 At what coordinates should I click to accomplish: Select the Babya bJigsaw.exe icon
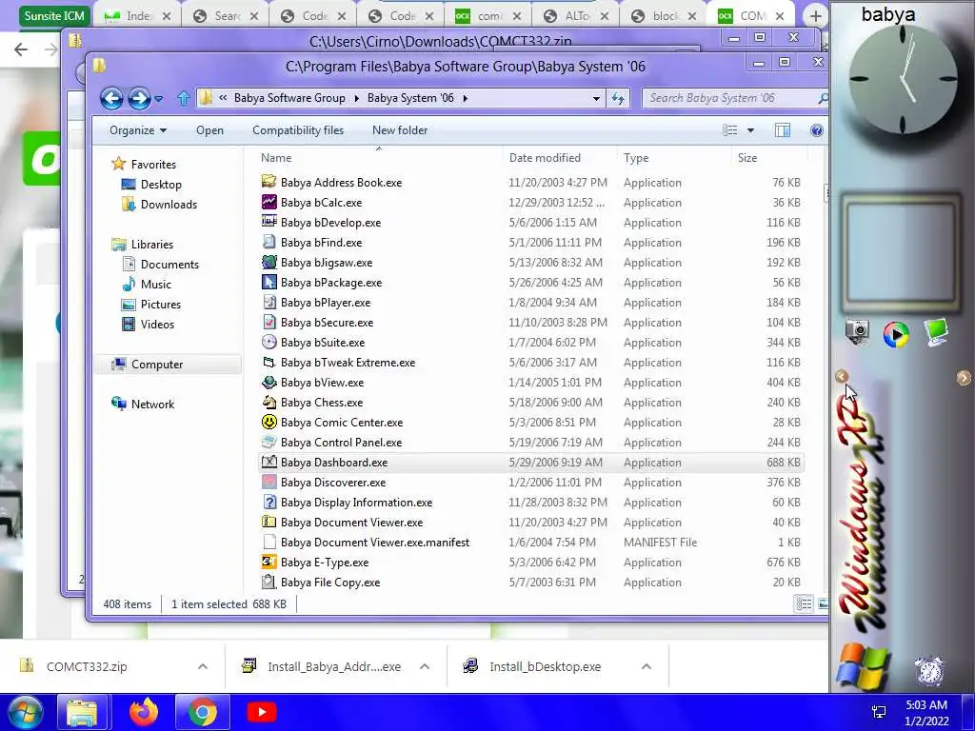click(x=269, y=262)
